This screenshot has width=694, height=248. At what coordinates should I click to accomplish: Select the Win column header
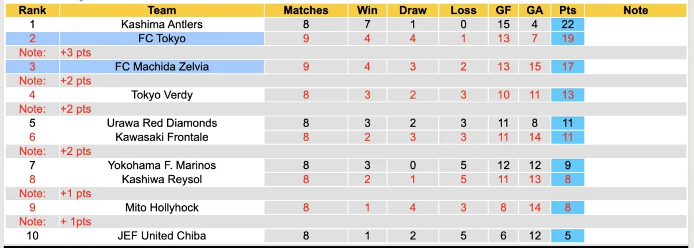pyautogui.click(x=367, y=10)
